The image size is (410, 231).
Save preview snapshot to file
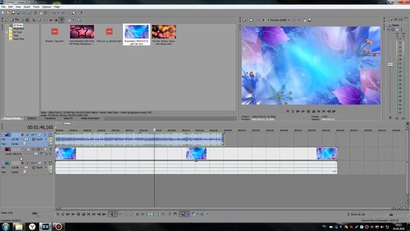click(309, 20)
